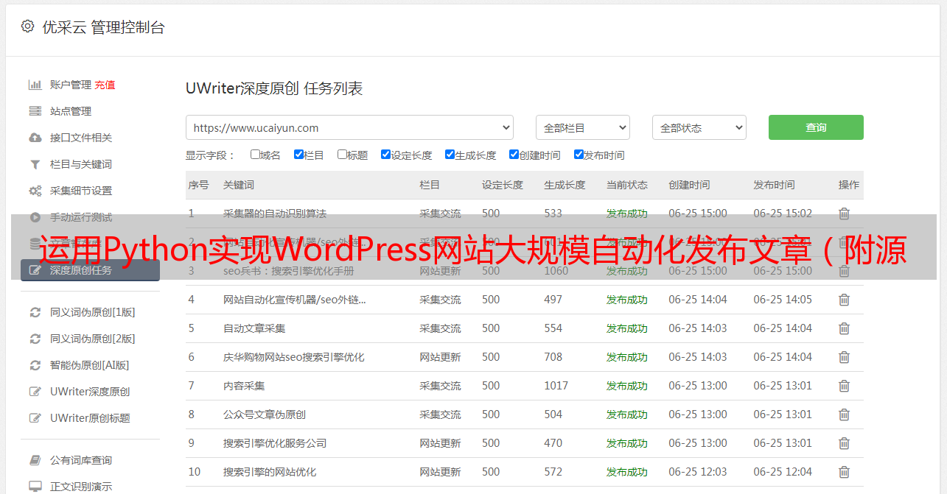This screenshot has width=947, height=494.
Task: Click the gear icon beside 优采云 管理控制台
Action: coord(27,27)
